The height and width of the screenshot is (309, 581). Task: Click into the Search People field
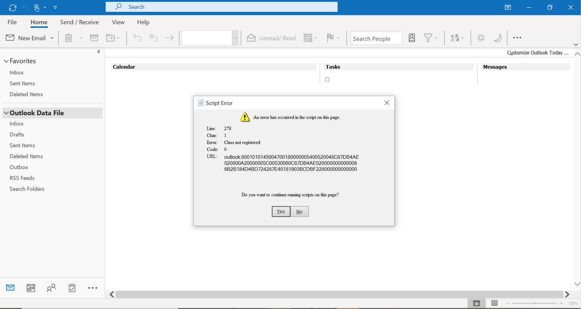click(x=376, y=38)
